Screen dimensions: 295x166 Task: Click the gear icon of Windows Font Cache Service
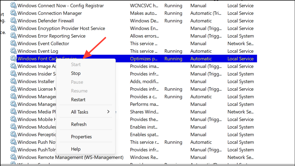point(13,59)
